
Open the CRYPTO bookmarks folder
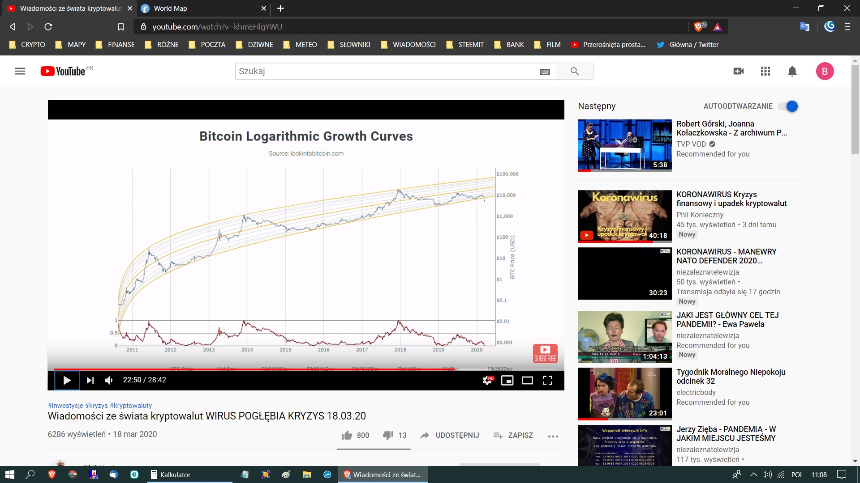[x=27, y=45]
